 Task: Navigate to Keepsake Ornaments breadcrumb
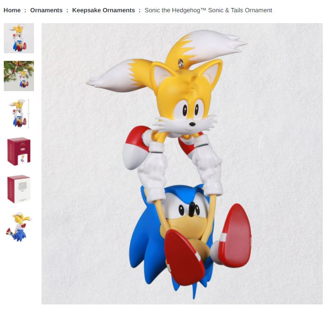(x=103, y=10)
